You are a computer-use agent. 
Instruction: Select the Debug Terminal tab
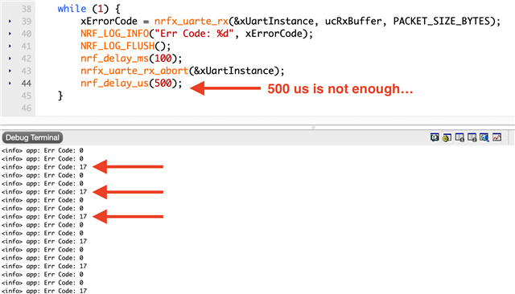[32, 137]
